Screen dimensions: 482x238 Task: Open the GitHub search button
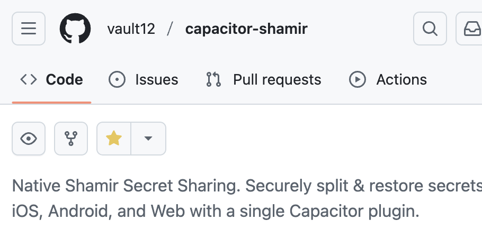pos(430,29)
